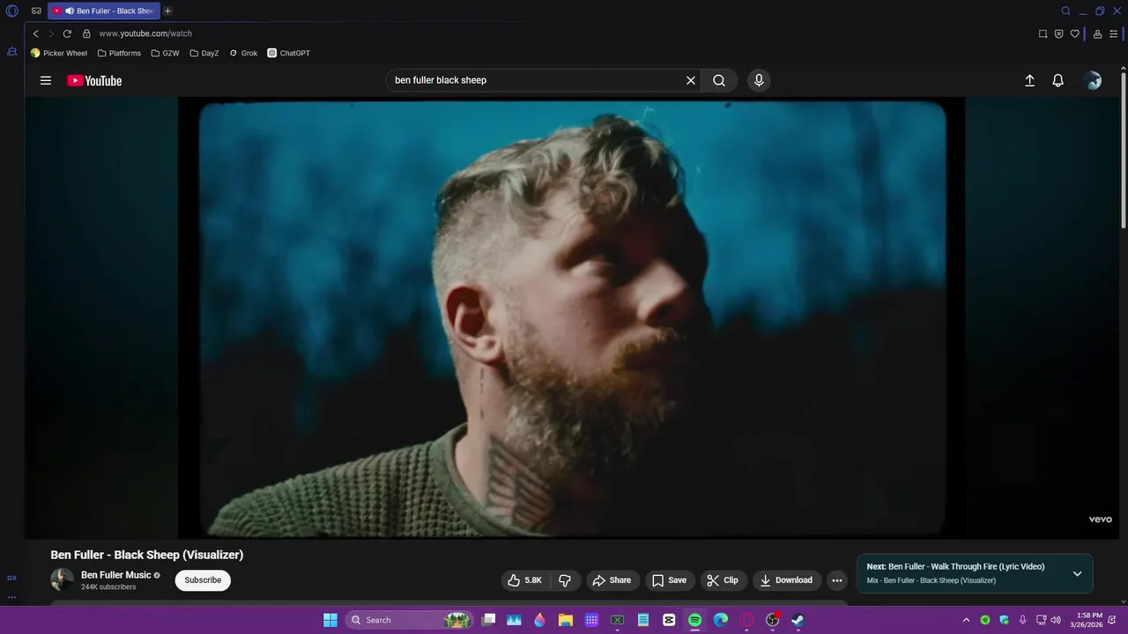The height and width of the screenshot is (634, 1128).
Task: Open a new browser tab
Action: click(167, 11)
